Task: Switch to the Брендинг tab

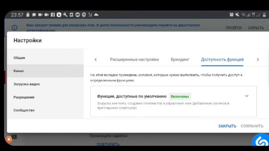Action: [x=180, y=60]
